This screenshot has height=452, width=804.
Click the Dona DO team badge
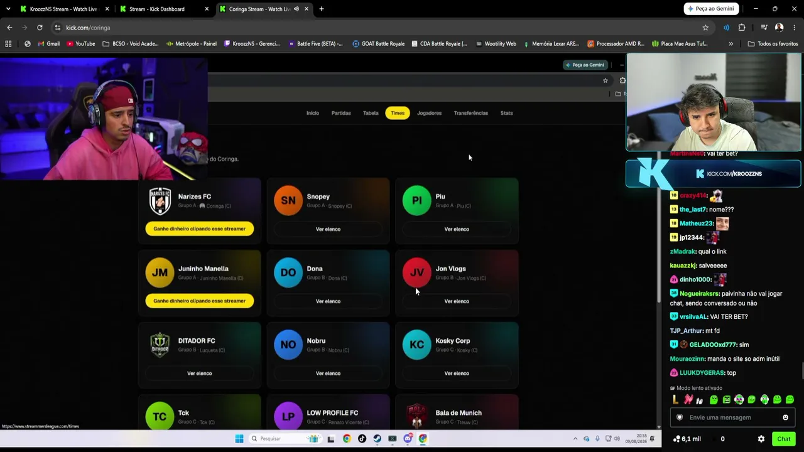[288, 273]
